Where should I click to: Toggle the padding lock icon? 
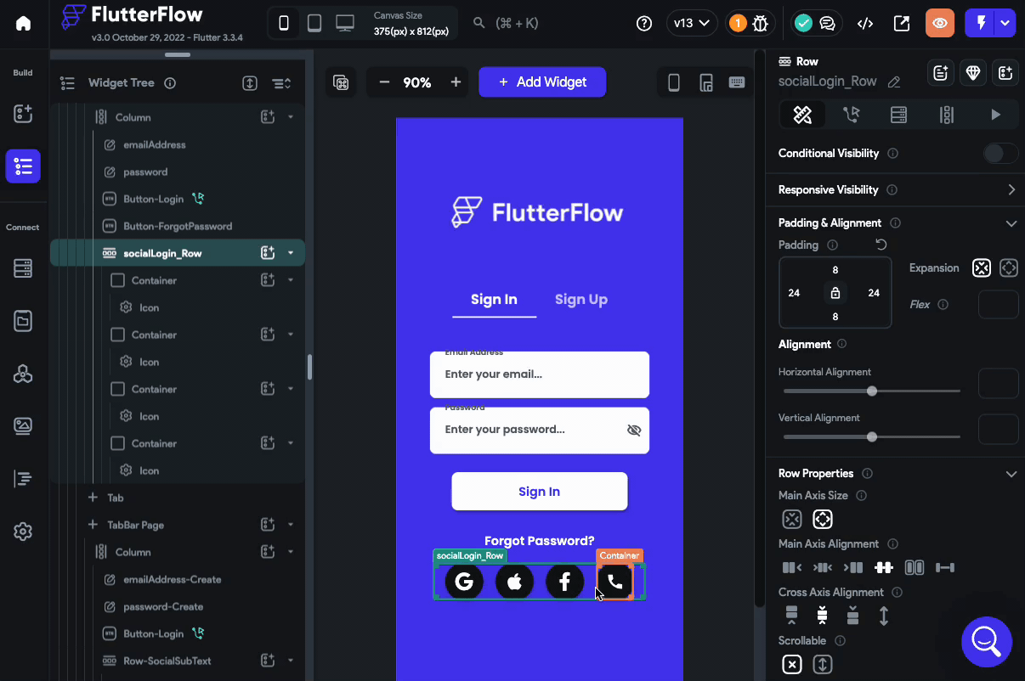pos(835,293)
